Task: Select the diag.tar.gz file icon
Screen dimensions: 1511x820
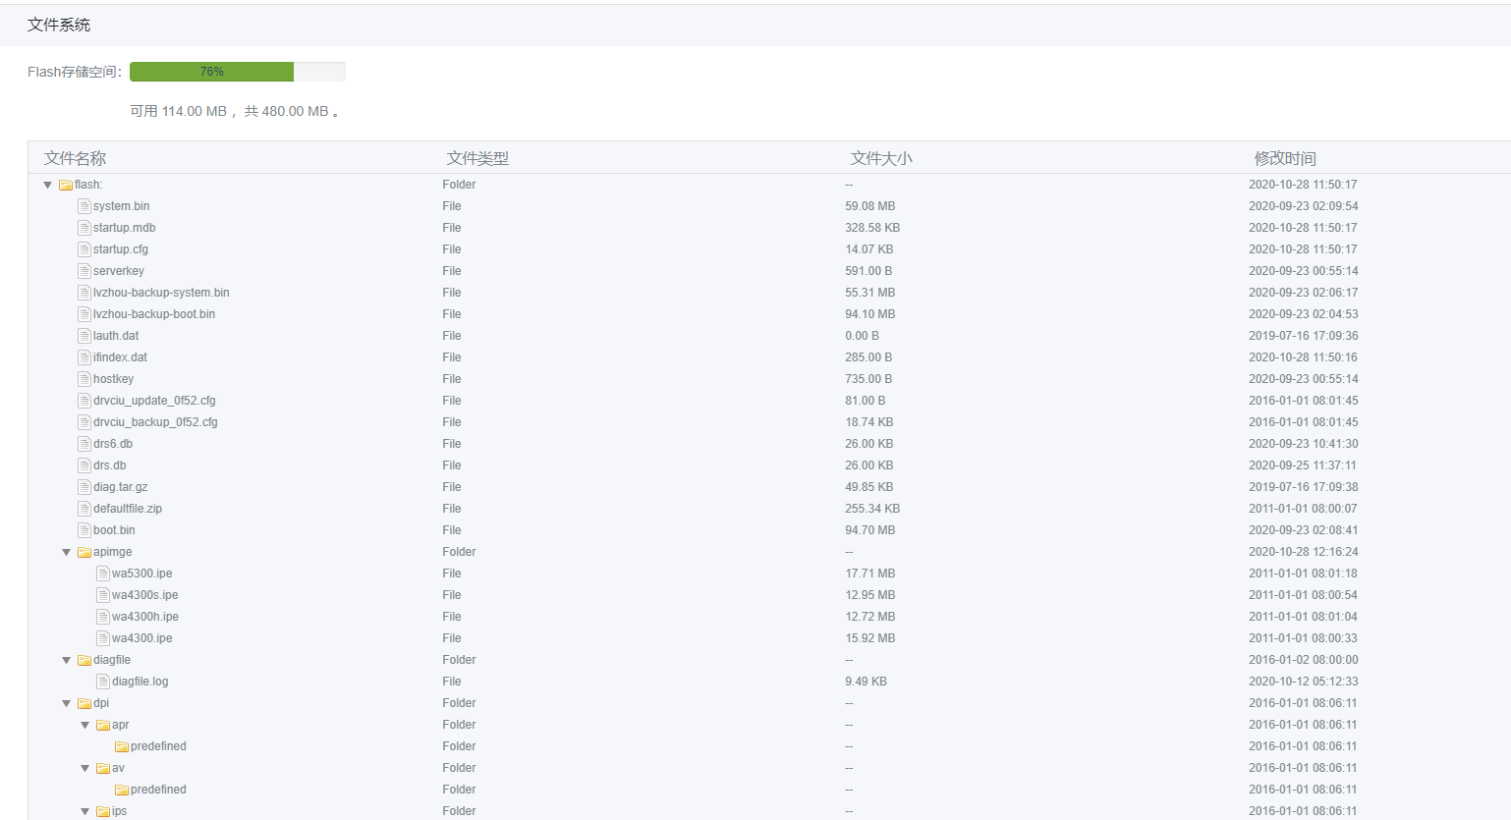Action: pyautogui.click(x=84, y=487)
